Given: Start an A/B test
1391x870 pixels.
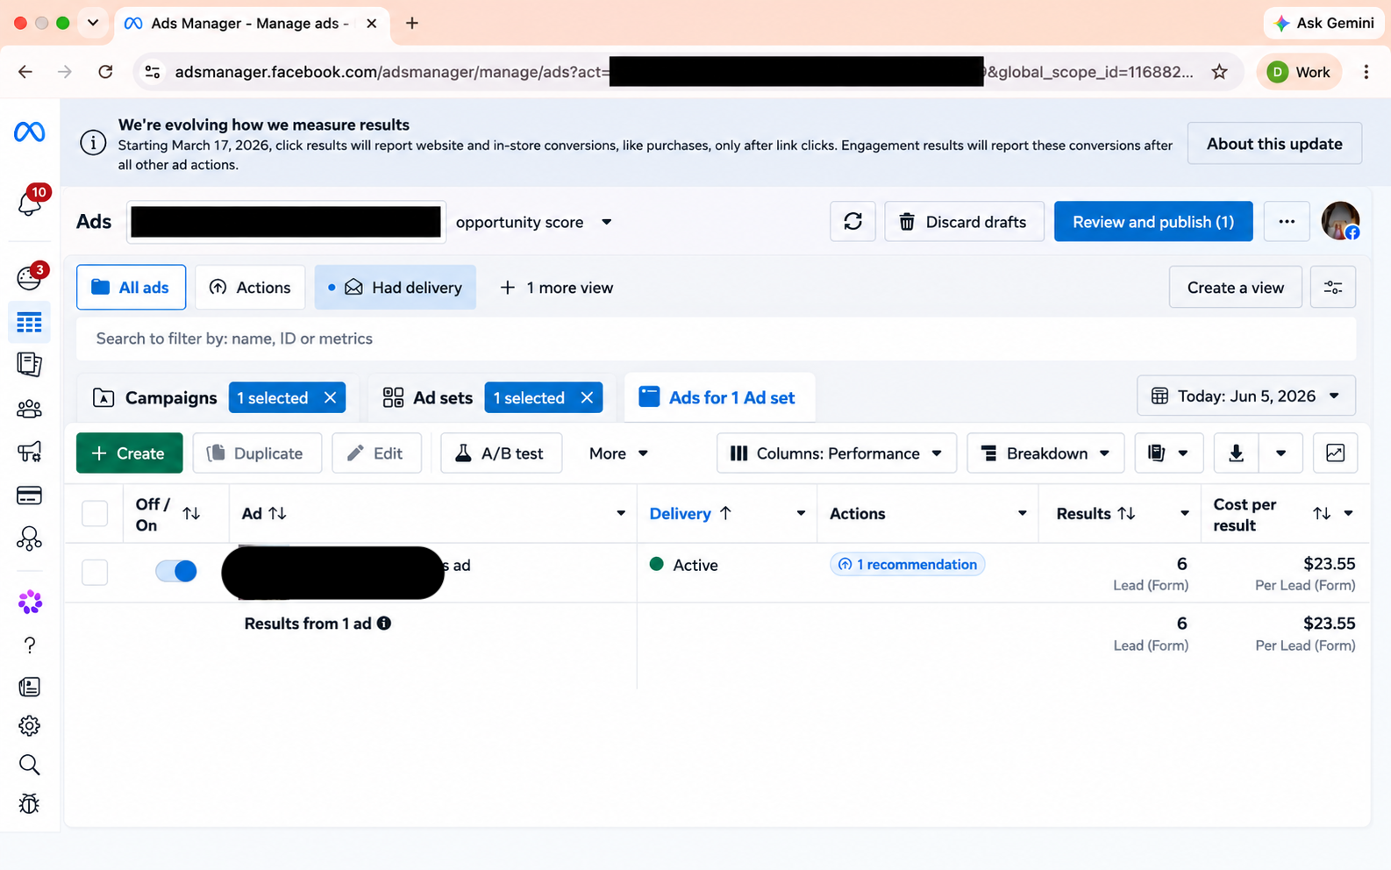Looking at the screenshot, I should click(x=501, y=453).
